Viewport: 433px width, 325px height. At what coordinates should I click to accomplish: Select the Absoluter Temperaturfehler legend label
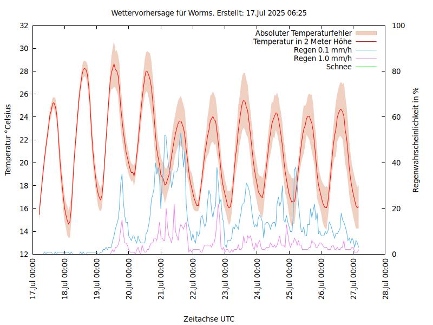click(303, 33)
